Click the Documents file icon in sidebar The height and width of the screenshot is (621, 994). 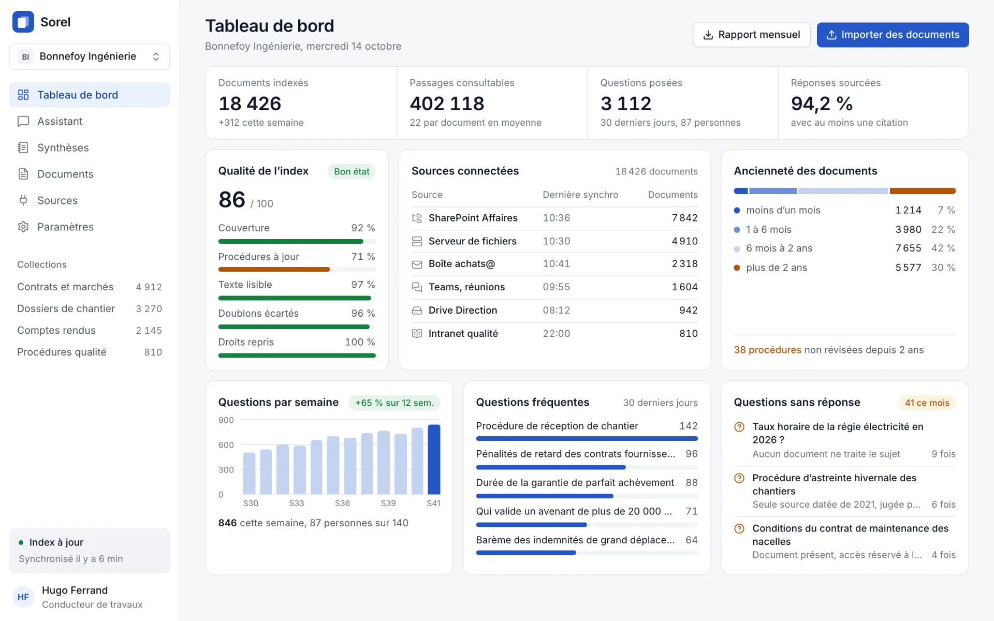[x=23, y=174]
